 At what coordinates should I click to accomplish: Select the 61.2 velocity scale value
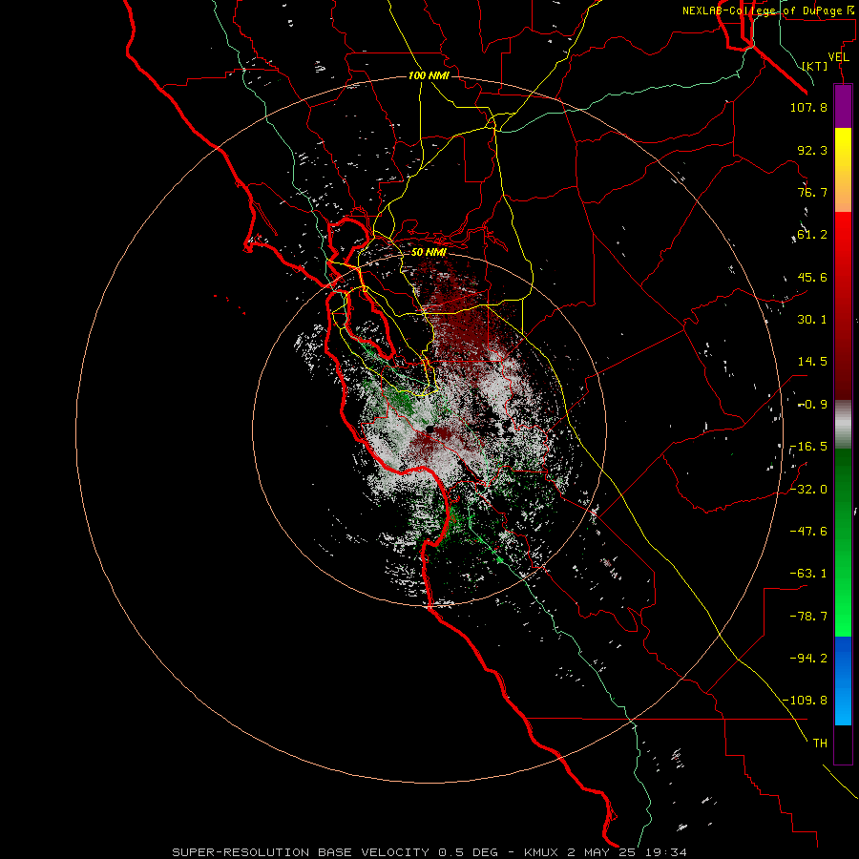click(x=812, y=235)
